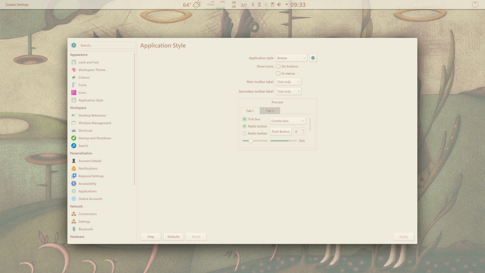Open the Applications settings
The width and height of the screenshot is (485, 273).
(x=102, y=191)
